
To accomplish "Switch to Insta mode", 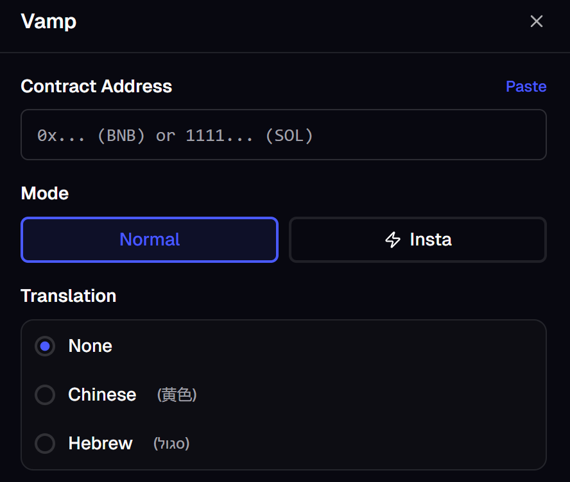I will 418,240.
